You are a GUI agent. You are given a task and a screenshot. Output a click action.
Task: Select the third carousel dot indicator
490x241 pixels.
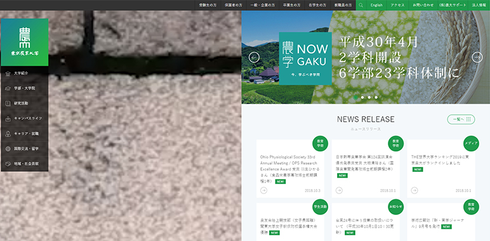pyautogui.click(x=369, y=98)
